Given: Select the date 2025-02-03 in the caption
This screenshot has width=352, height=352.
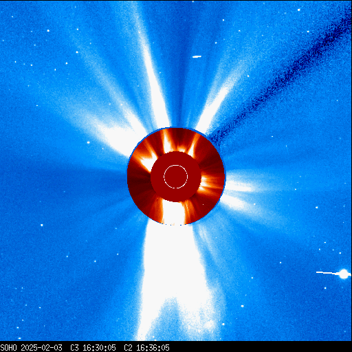Looking at the screenshot, I should point(41,348).
